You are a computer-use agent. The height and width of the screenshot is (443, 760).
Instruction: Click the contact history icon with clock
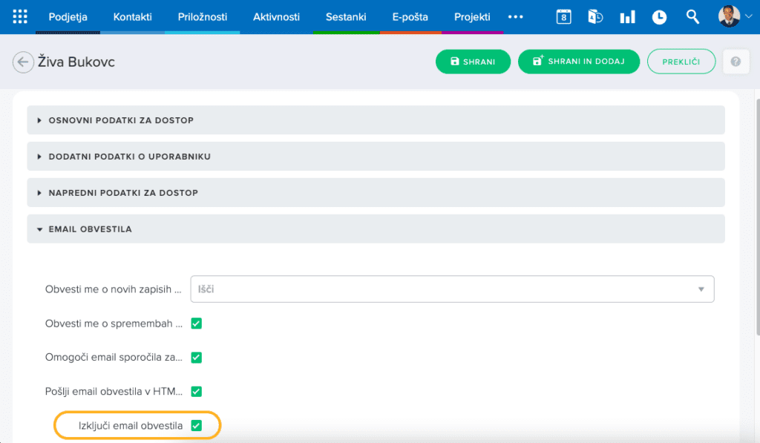[x=595, y=17]
